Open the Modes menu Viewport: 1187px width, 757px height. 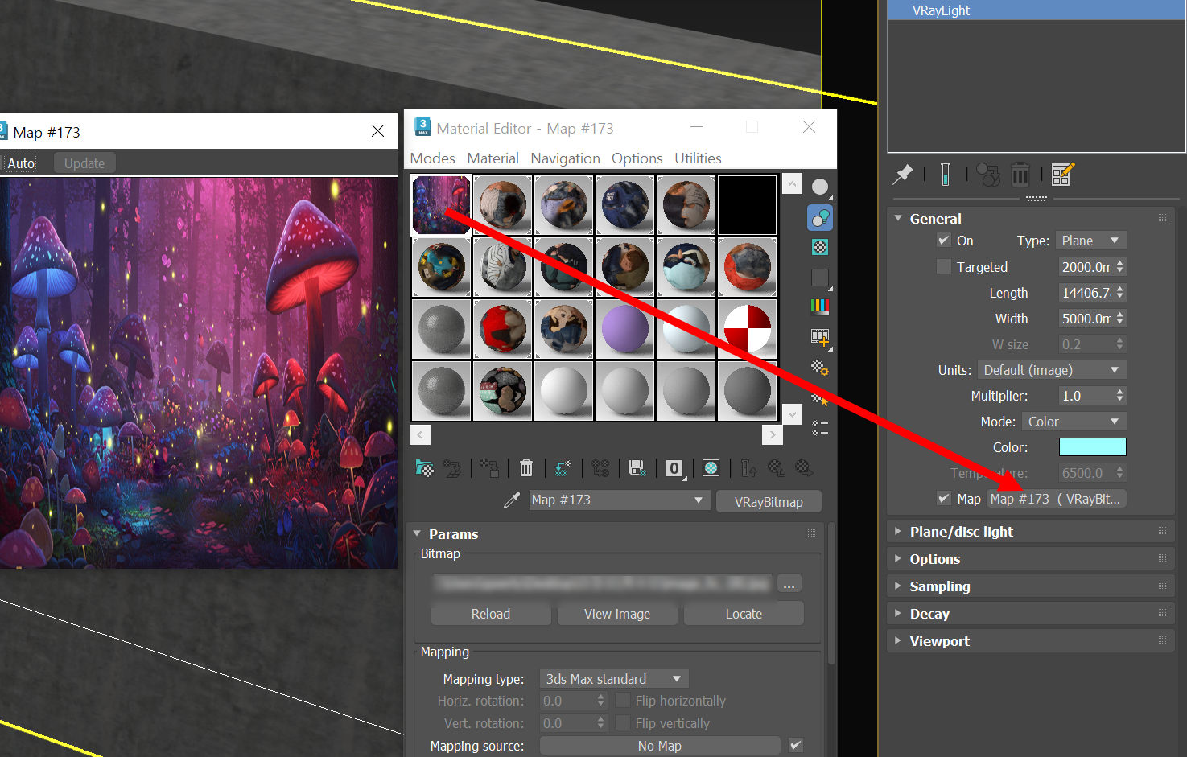[432, 158]
